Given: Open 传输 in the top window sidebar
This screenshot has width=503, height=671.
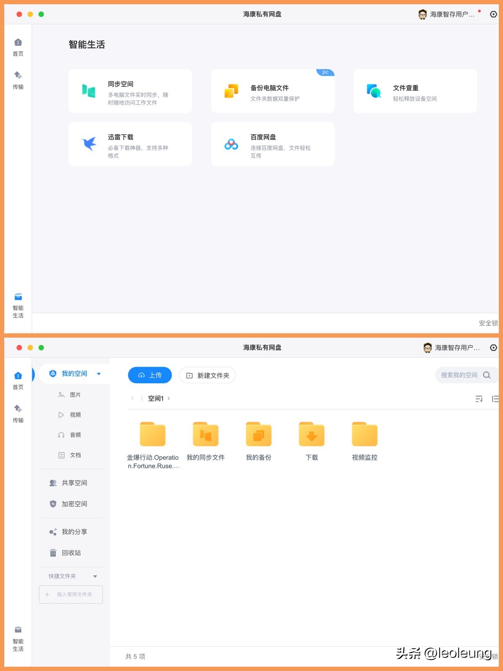Looking at the screenshot, I should click(18, 81).
